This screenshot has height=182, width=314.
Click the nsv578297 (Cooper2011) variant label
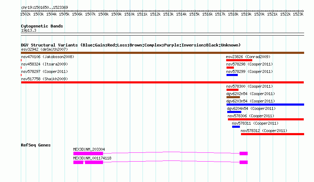coord(44,71)
